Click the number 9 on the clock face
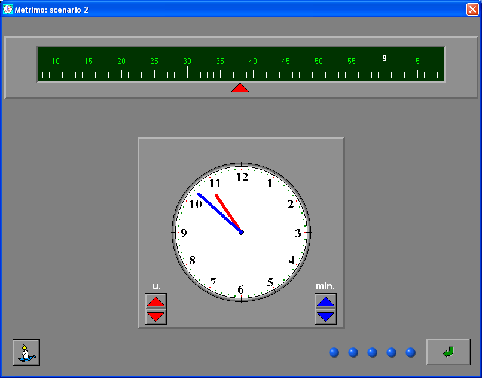The height and width of the screenshot is (378, 482). (x=184, y=233)
